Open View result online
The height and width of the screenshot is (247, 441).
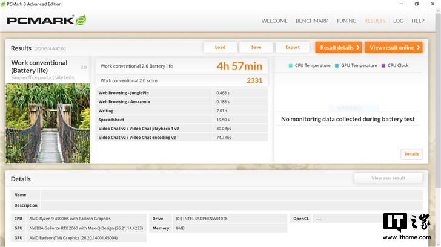coord(393,47)
